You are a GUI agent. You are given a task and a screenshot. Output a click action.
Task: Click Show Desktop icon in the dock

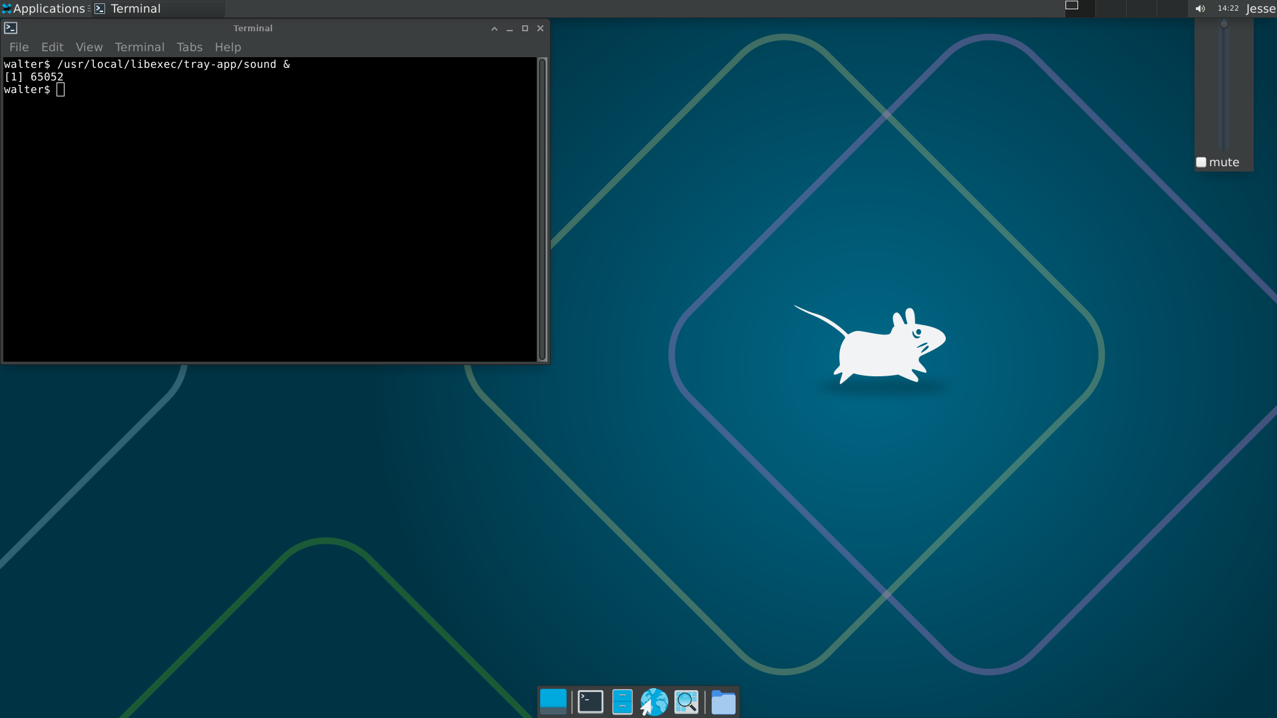(553, 702)
